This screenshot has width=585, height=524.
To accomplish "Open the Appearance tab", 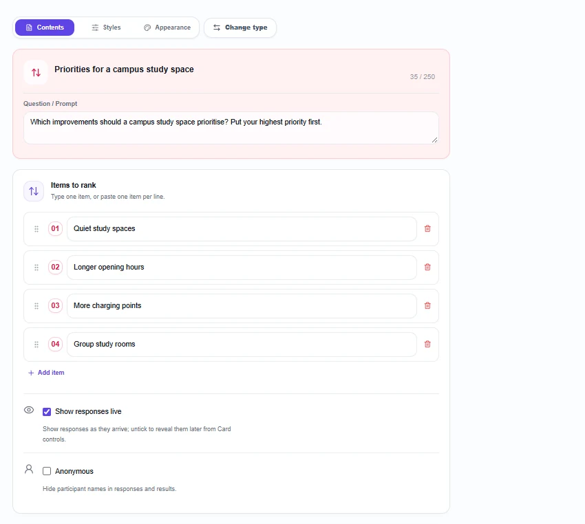I will tap(167, 28).
